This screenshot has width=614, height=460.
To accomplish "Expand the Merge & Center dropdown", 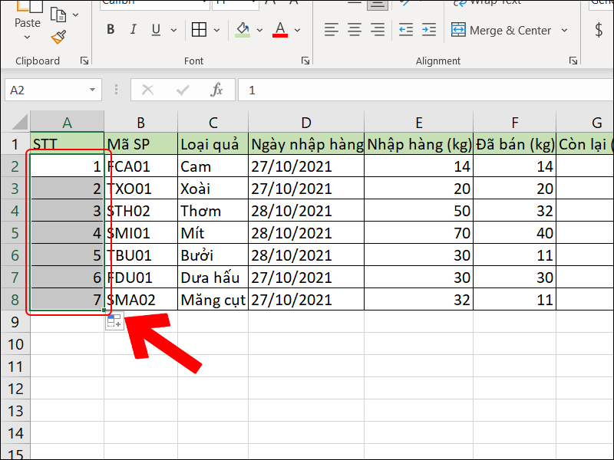I will click(565, 30).
